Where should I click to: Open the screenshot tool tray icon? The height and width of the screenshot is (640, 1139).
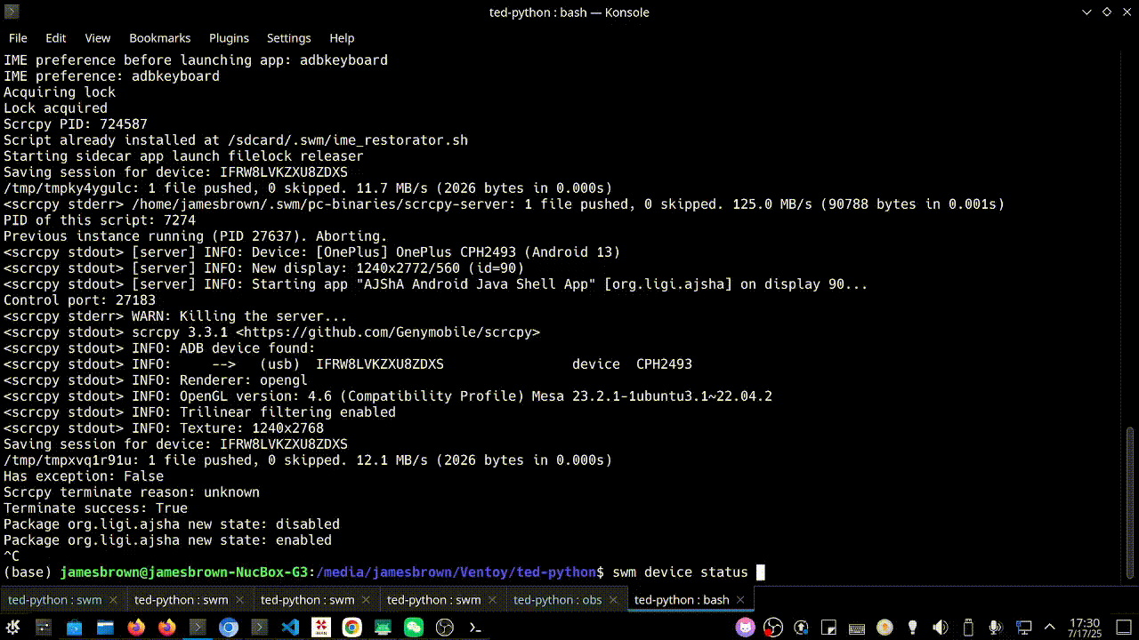827,628
